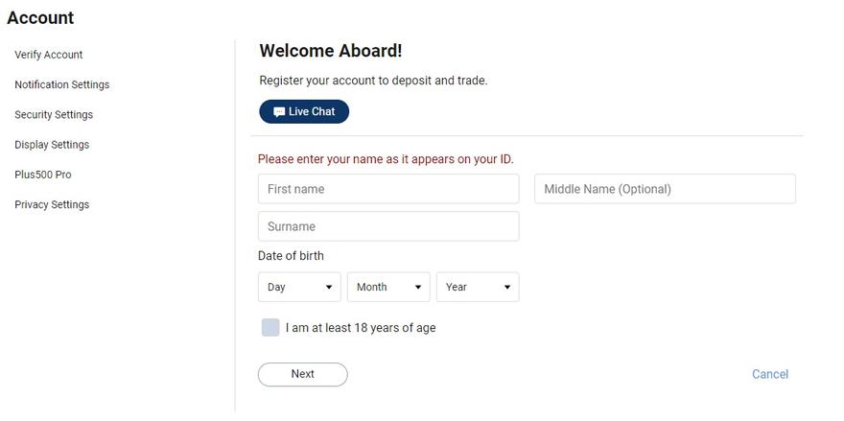Click into the Middle Name (Optional) field
The image size is (844, 421).
(x=666, y=189)
